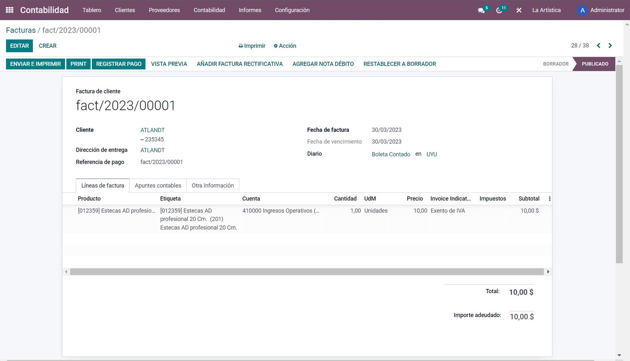This screenshot has height=361, width=630.
Task: Open the Imprimir print dropdown
Action: click(252, 46)
